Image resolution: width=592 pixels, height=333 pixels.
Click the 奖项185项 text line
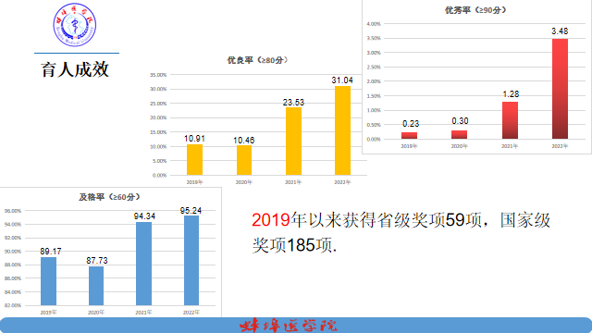(x=294, y=245)
